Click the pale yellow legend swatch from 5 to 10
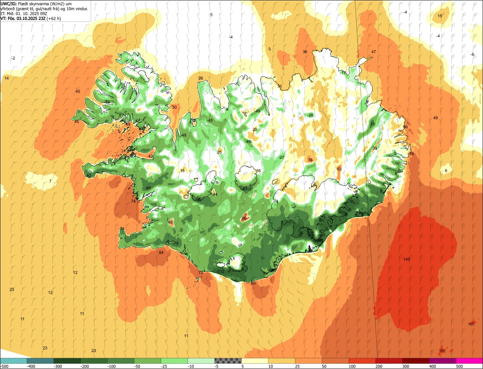Screen dimensions: 483x369 point(255,361)
